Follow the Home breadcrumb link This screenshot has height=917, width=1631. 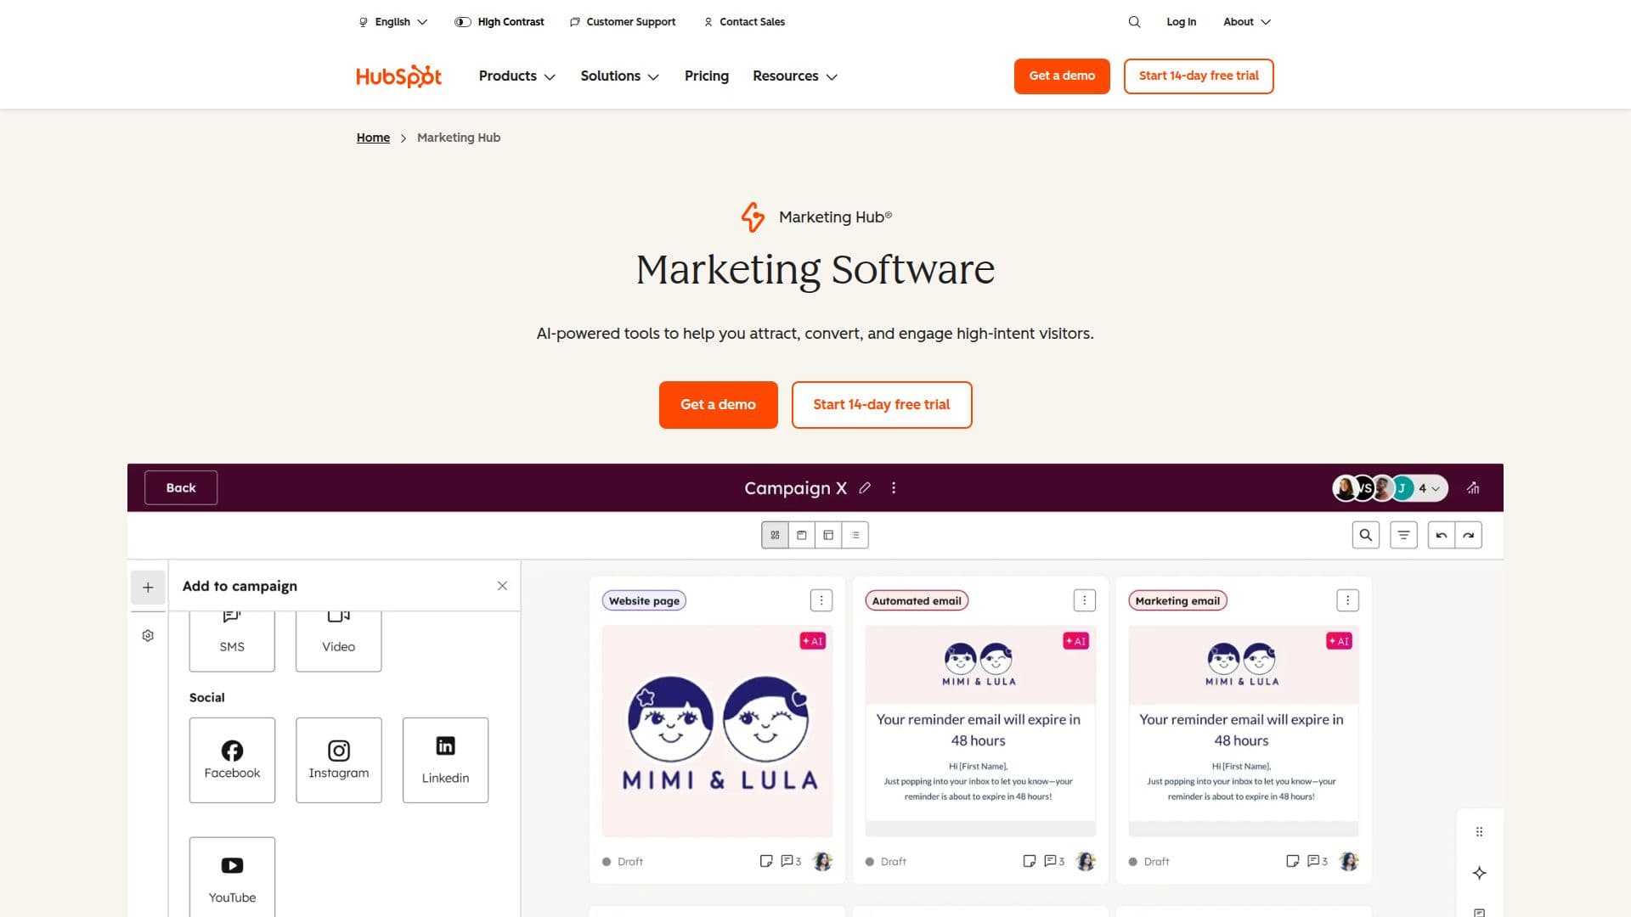click(x=373, y=138)
